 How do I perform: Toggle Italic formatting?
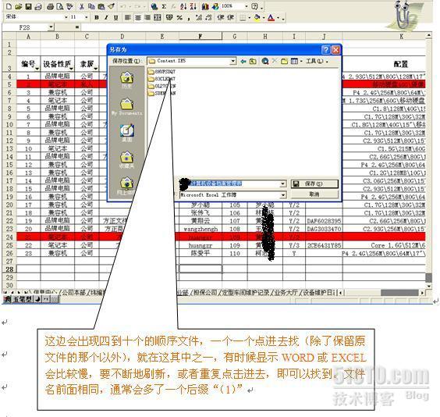click(106, 18)
